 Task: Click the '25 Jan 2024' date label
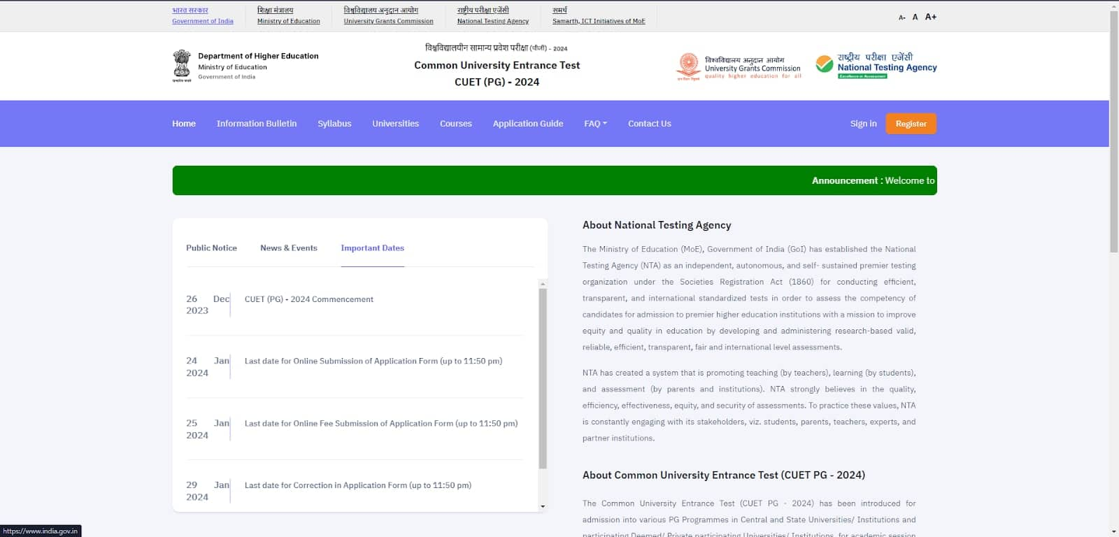(208, 429)
